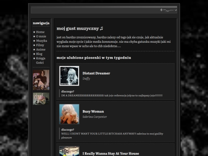Click the WELL I DIDNT WANT comment text
Image resolution: width=208 pixels, height=156 pixels.
pos(112,136)
